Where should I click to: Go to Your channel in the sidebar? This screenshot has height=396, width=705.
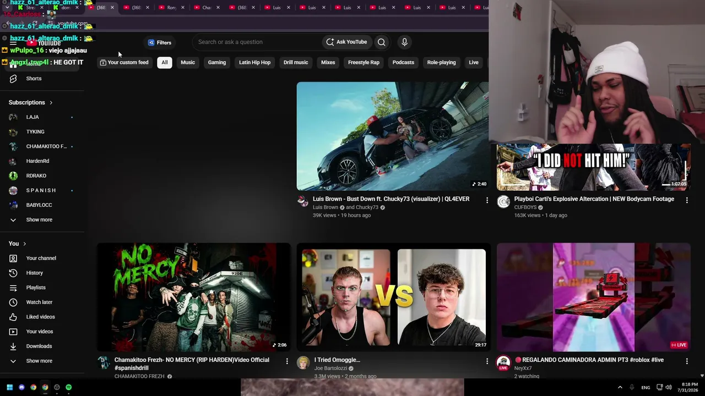[42, 258]
